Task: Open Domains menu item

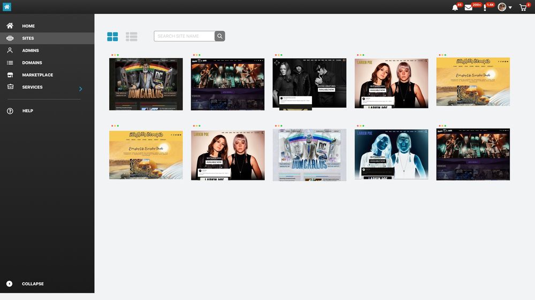Action: point(32,62)
